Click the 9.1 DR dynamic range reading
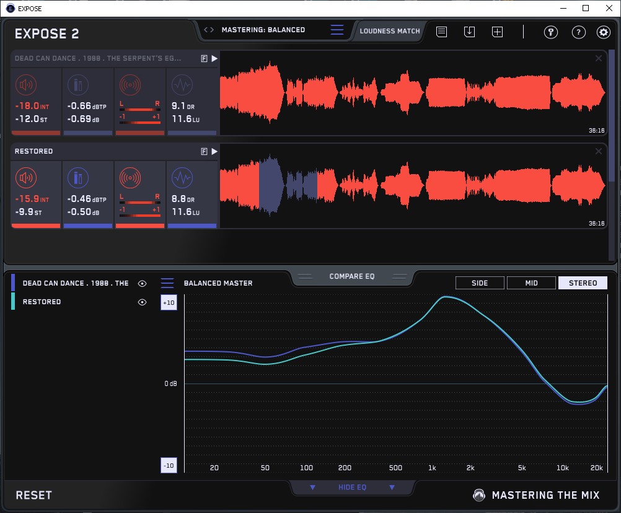This screenshot has width=621, height=513. pyautogui.click(x=183, y=106)
